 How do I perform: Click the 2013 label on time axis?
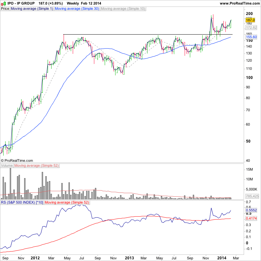pyautogui.click(x=129, y=258)
